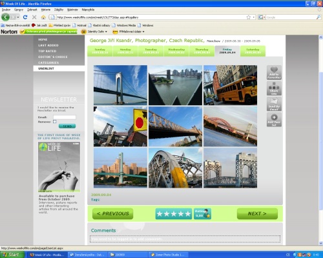This screenshot has width=323, height=258.
Task: Open the Windows Media bookmark
Action: [124, 25]
